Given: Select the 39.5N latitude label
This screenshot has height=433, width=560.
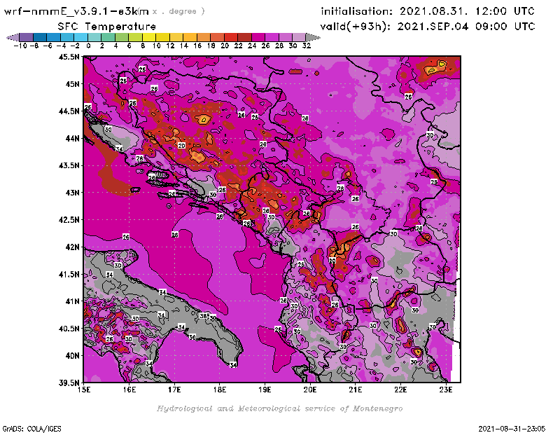Looking at the screenshot, I should click(69, 383).
